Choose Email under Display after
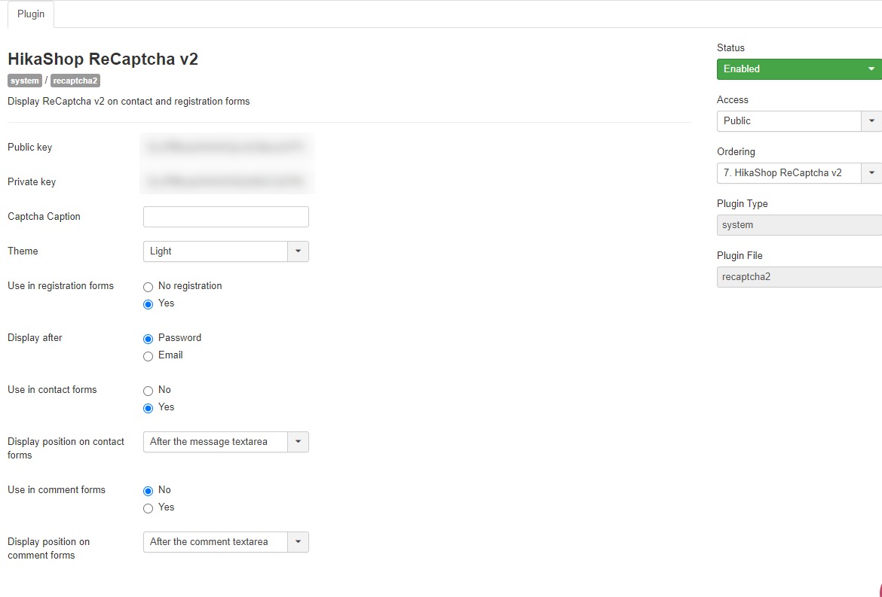The height and width of the screenshot is (597, 882). pos(148,357)
